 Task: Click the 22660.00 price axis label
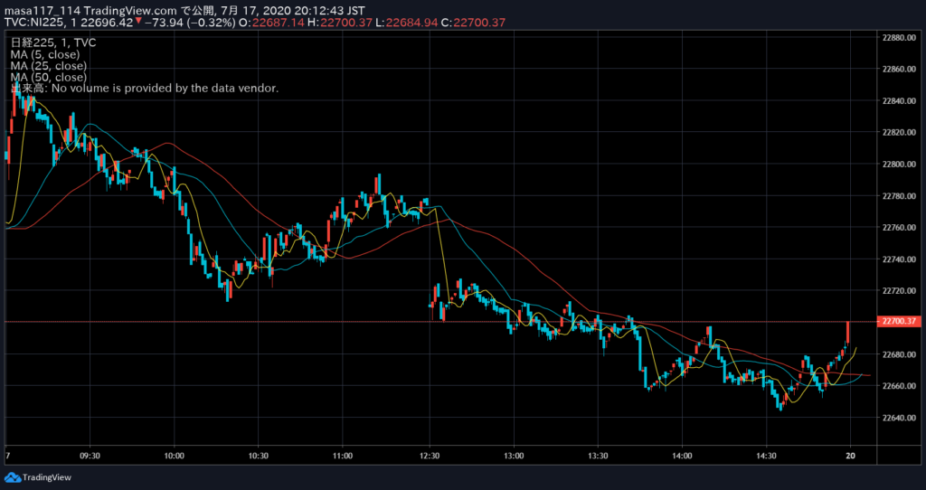[x=899, y=386]
